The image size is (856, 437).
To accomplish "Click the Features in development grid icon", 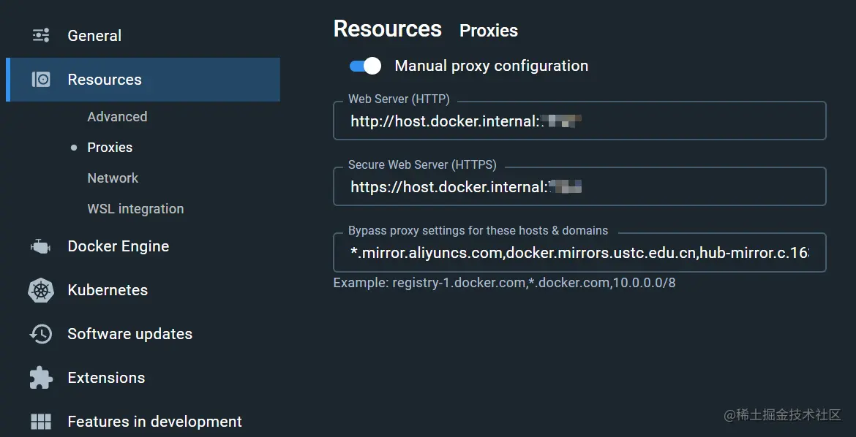I will pos(41,422).
